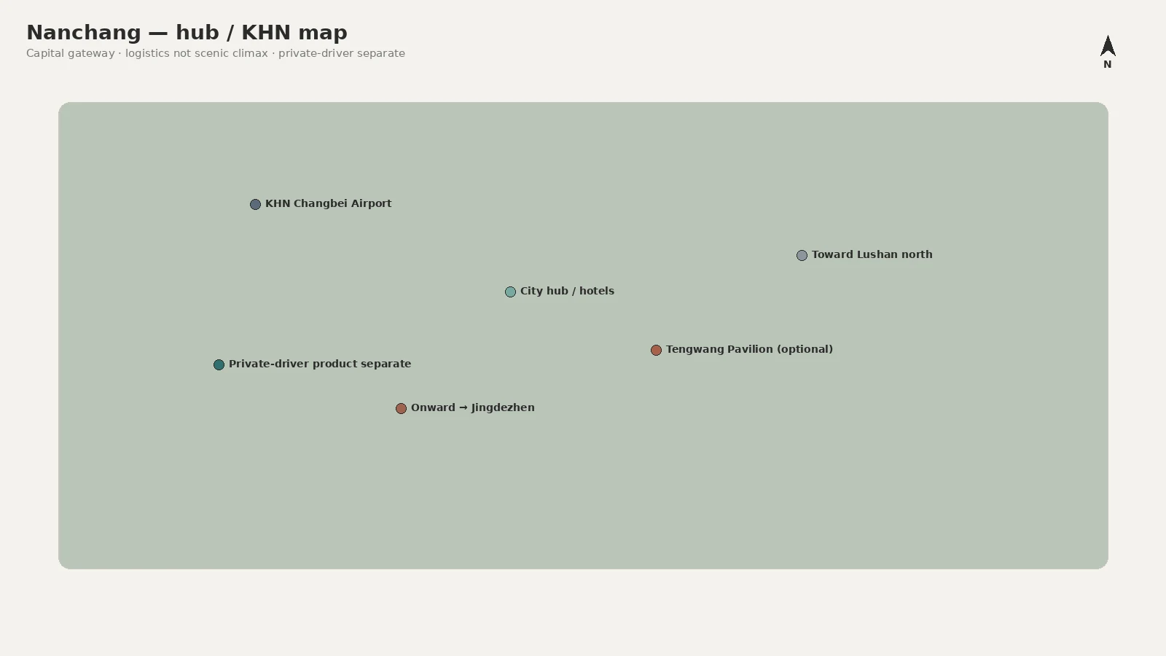Click the Private-driver product separate marker
Viewport: 1166px width, 656px height.
[x=219, y=364]
